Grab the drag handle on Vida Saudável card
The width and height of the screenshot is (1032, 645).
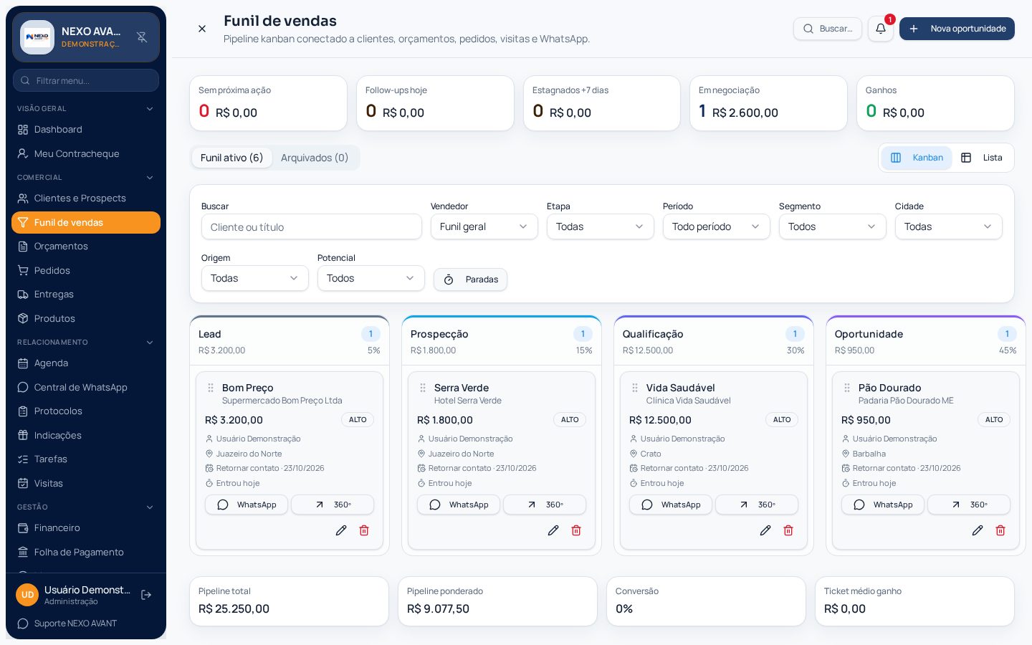pyautogui.click(x=635, y=388)
